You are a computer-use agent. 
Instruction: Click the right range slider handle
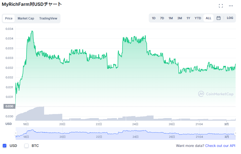click(x=235, y=133)
